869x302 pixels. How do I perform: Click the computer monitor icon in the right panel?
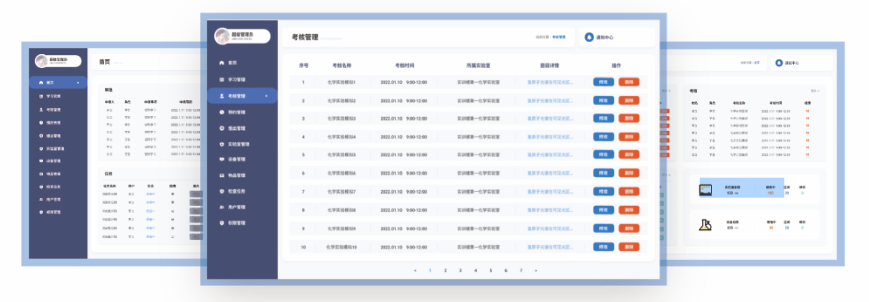coord(705,190)
